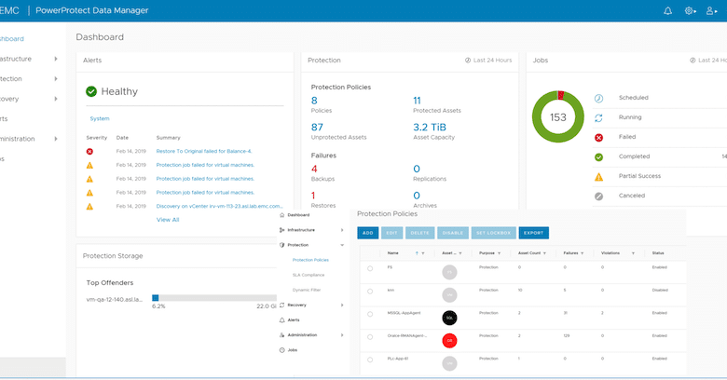The image size is (727, 380).
Task: Click the overlay menu Jobs clock icon
Action: 281,350
